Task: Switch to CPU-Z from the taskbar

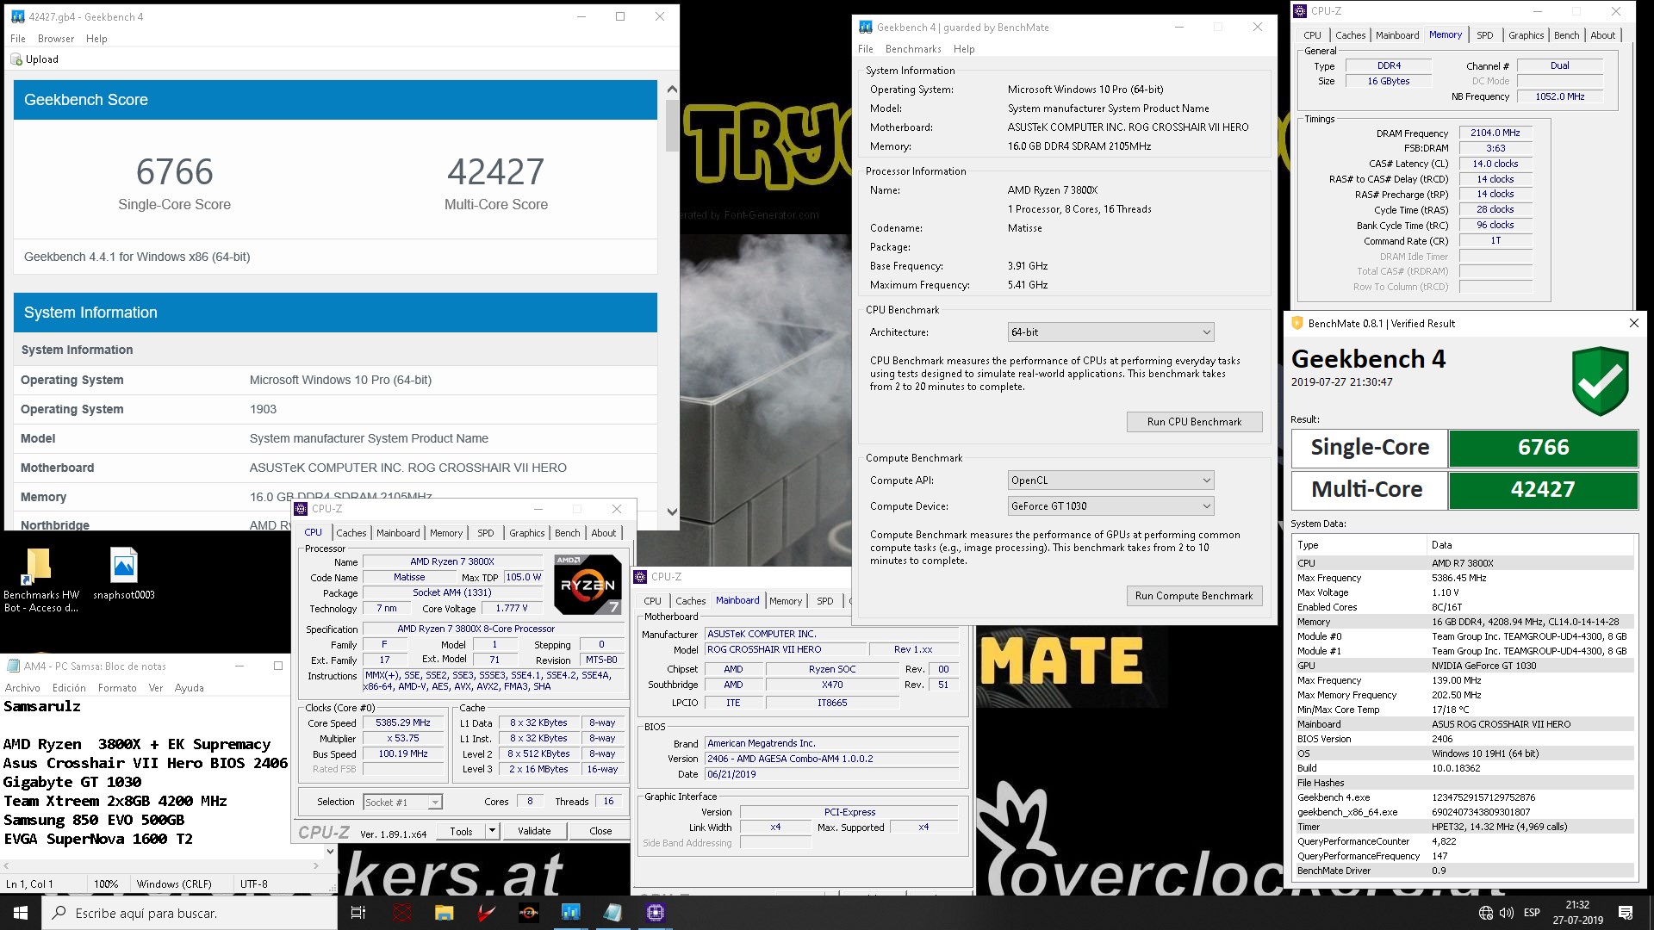Action: (x=656, y=913)
